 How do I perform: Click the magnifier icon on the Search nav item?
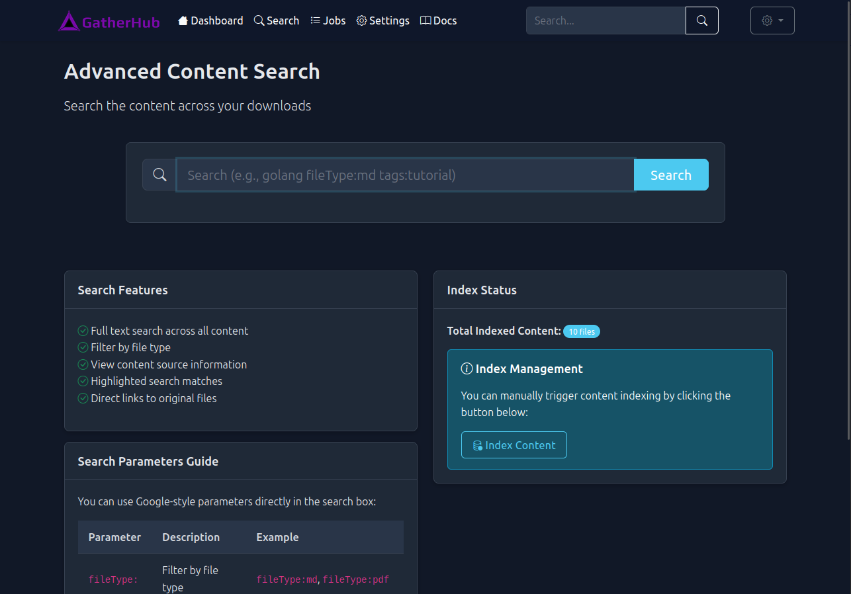258,20
